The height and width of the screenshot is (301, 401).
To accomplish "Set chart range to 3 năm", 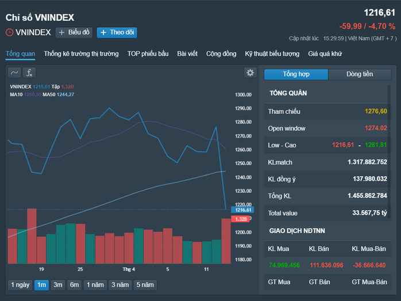I will (x=120, y=285).
